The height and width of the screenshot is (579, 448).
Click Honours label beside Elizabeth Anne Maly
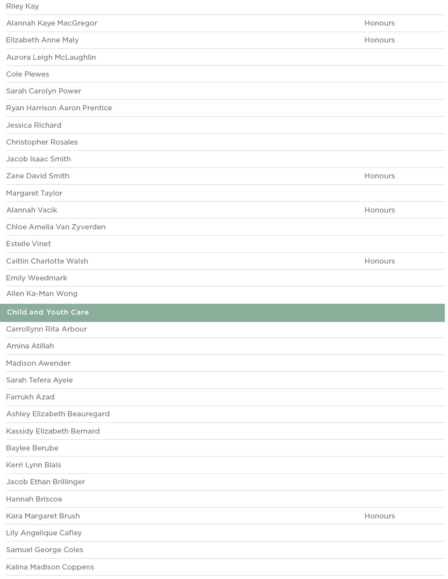(x=379, y=40)
